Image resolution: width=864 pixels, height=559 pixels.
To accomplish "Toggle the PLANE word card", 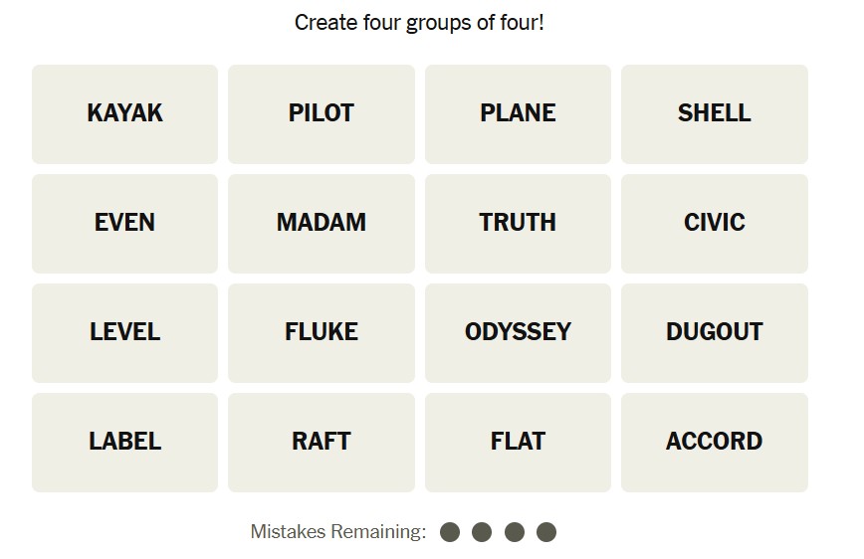I will pos(518,113).
